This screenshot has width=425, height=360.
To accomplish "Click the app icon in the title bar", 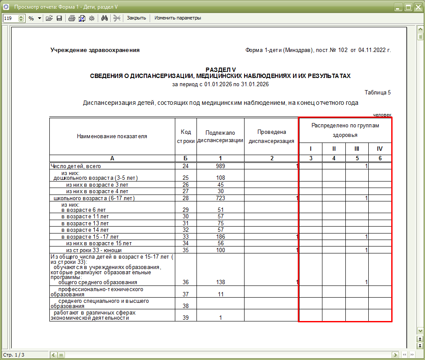I will 6,7.
